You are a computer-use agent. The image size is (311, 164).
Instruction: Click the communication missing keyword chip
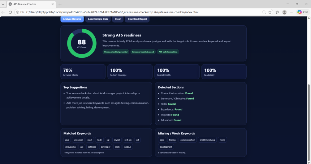188,140
